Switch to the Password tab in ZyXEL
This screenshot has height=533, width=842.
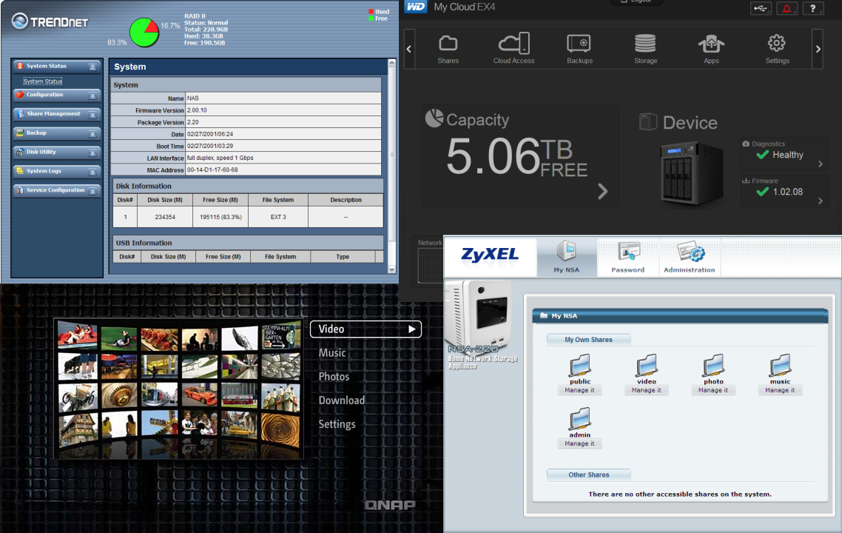pos(627,258)
